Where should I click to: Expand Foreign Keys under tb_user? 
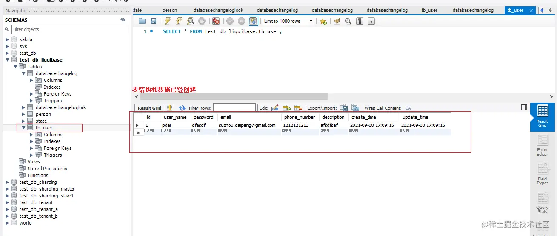click(31, 148)
